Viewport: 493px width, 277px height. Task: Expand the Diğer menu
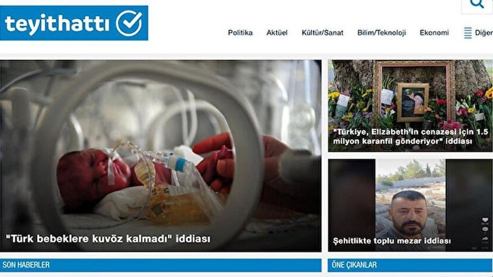pos(484,33)
